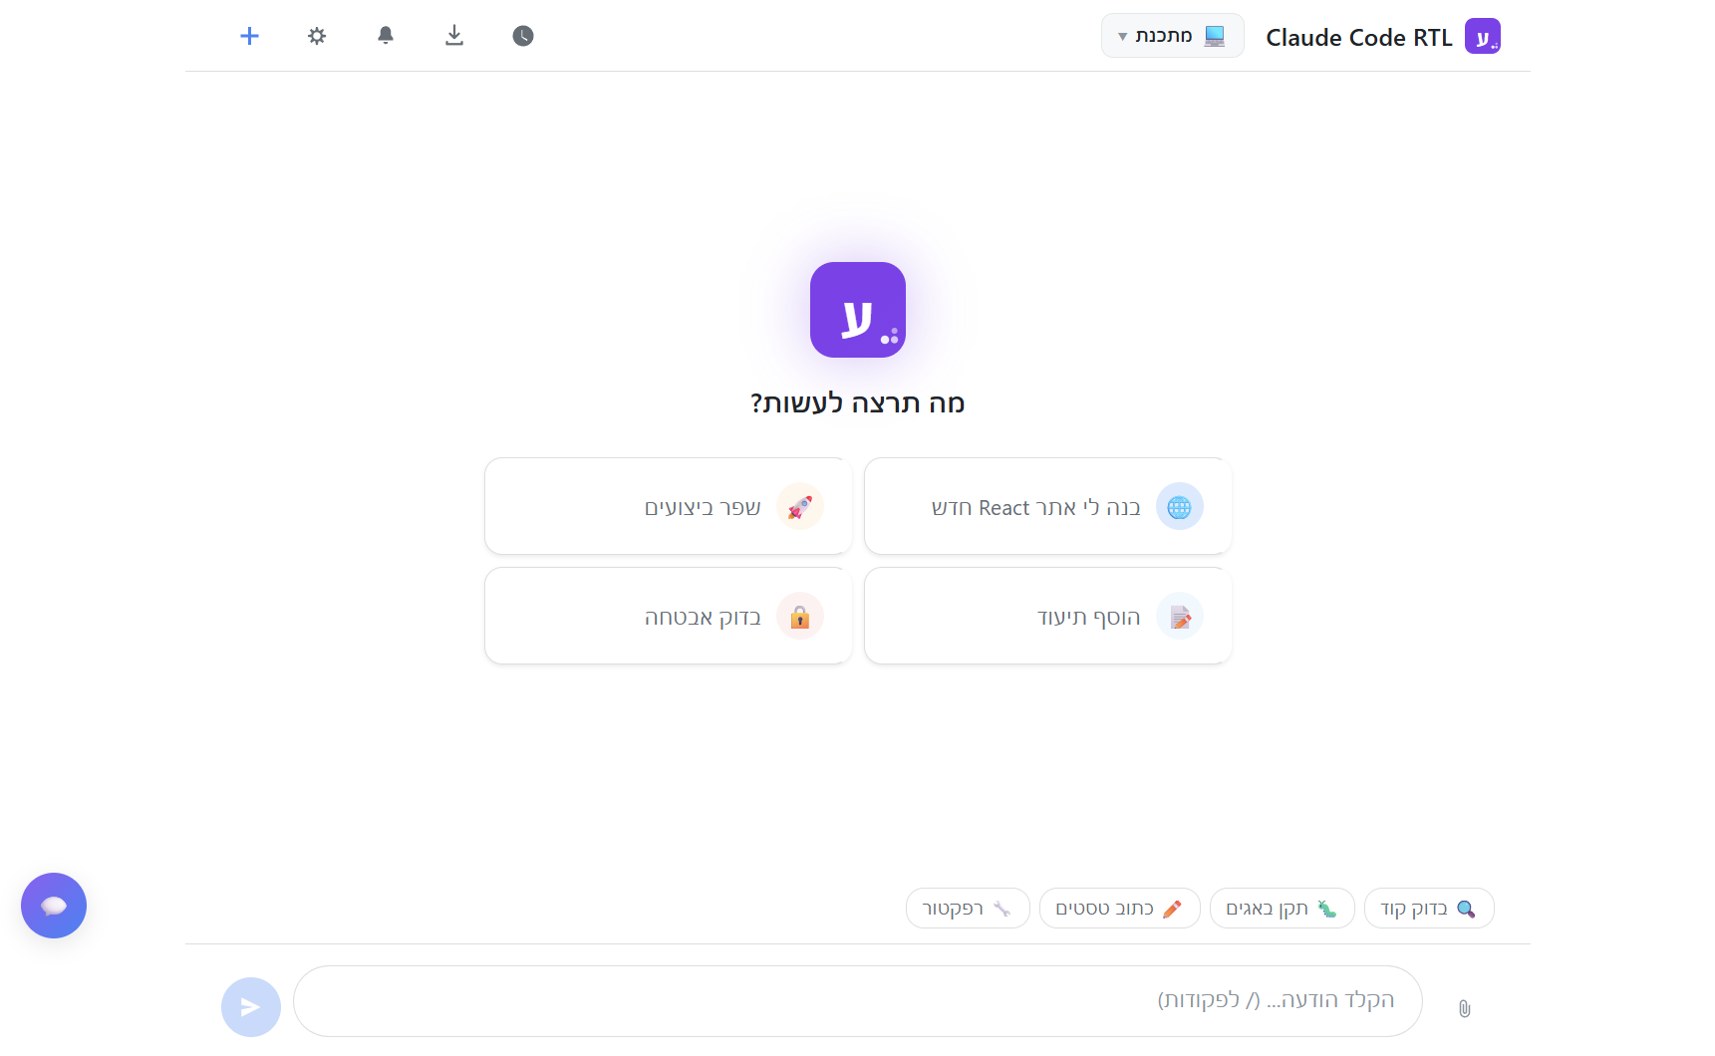Click the wrench icon in רפקטור chip
The width and height of the screenshot is (1715, 1056).
point(1002,909)
